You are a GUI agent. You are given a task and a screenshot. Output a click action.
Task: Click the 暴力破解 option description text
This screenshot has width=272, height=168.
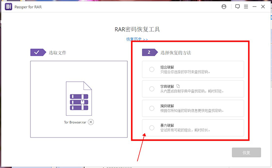[185, 130]
